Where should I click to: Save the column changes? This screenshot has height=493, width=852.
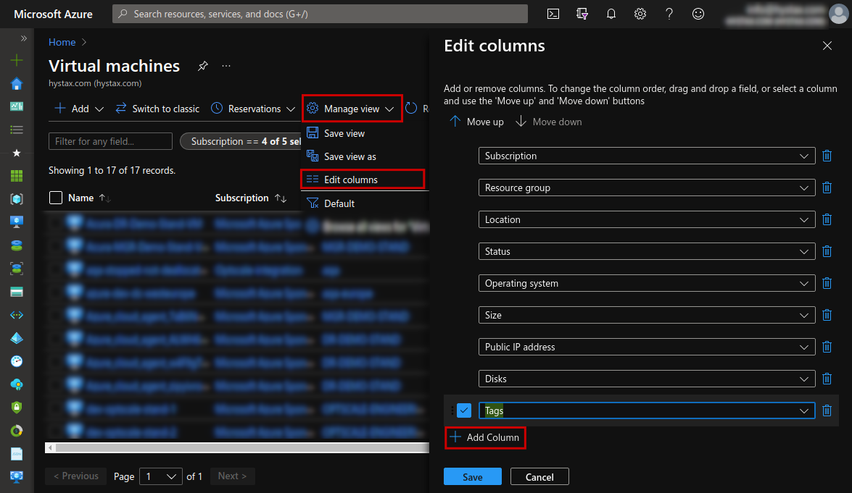(x=473, y=477)
